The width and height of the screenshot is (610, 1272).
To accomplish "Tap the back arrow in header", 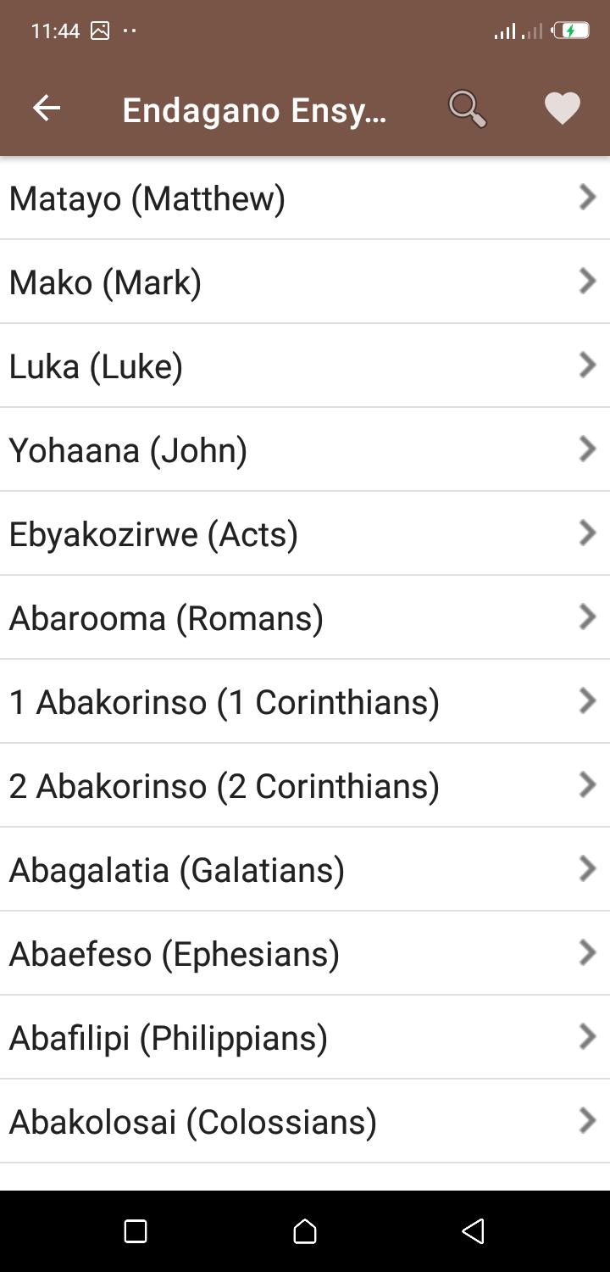I will point(47,108).
